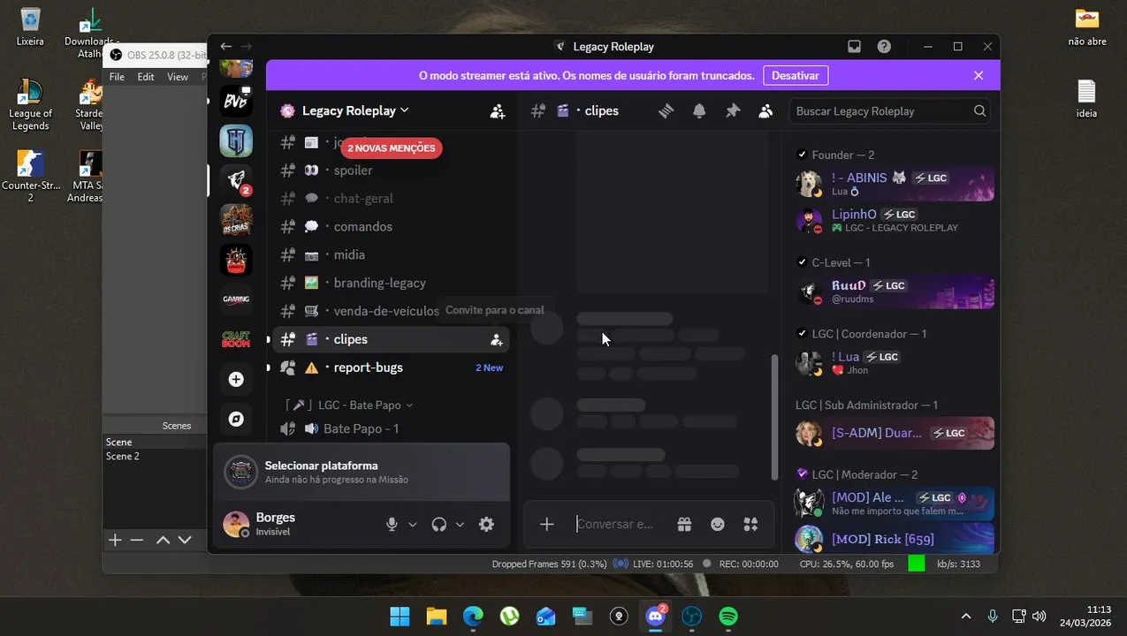Open user settings gear icon

point(486,524)
